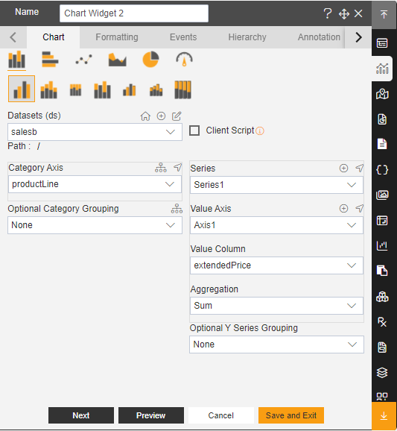Click the edit dataset pencil icon
The width and height of the screenshot is (397, 431).
[x=177, y=116]
